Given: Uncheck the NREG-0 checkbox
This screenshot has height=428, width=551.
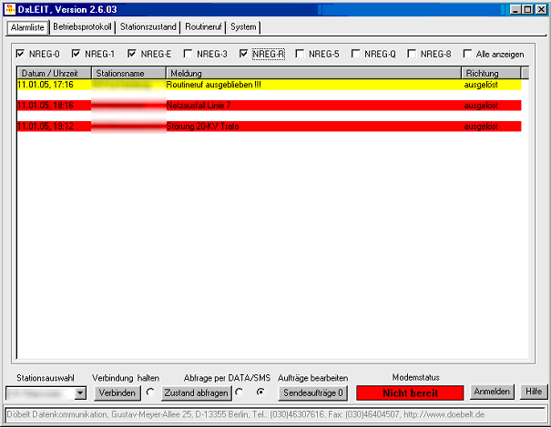Looking at the screenshot, I should click(20, 54).
